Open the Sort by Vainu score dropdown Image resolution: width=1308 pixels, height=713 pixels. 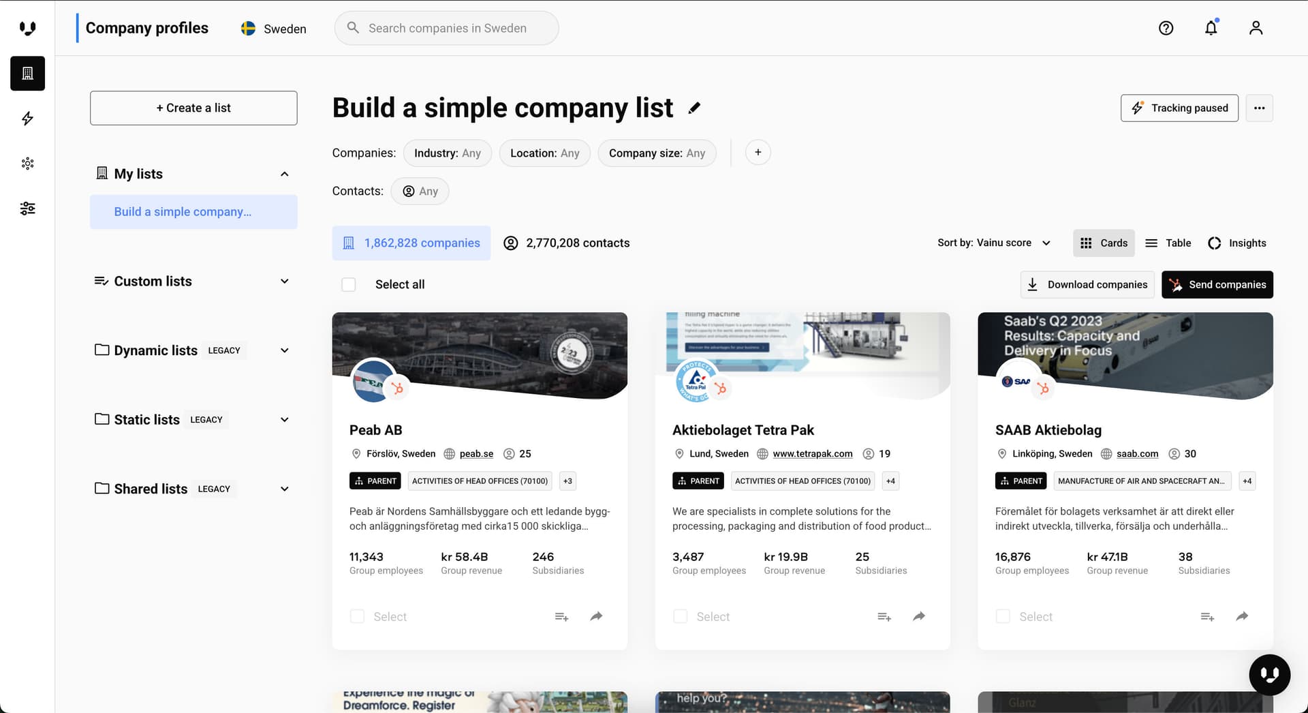[994, 243]
